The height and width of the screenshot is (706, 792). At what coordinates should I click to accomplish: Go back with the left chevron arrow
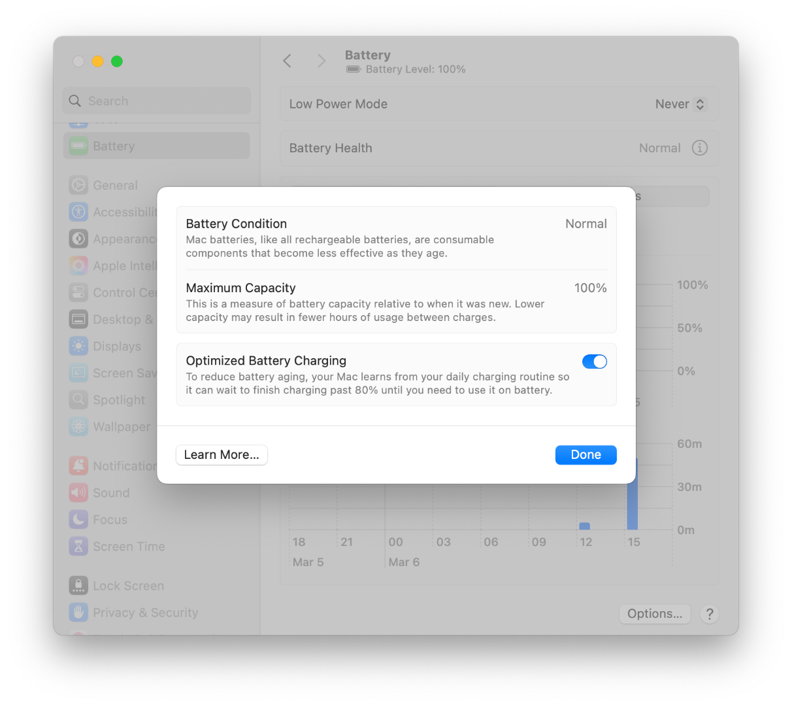[287, 61]
